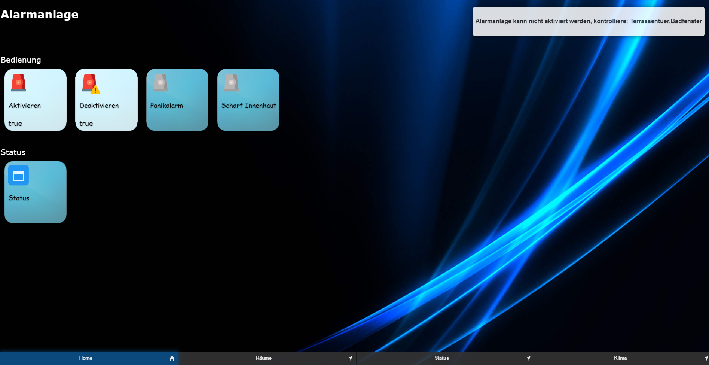Click the arrow icon beside Status tab
Viewport: 709px width, 365px height.
(528, 358)
